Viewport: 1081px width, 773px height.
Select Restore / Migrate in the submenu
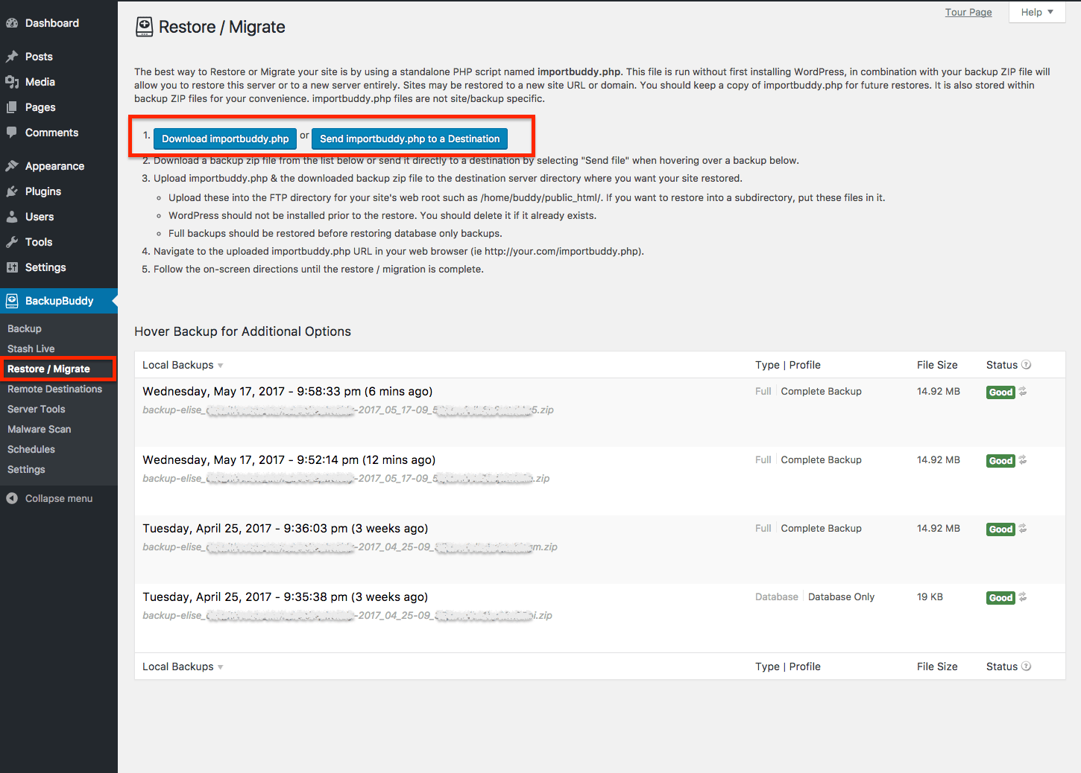pos(48,369)
